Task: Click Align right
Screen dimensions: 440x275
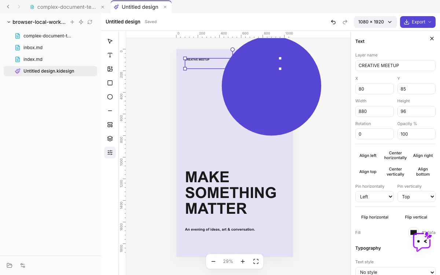Action: 423,155
